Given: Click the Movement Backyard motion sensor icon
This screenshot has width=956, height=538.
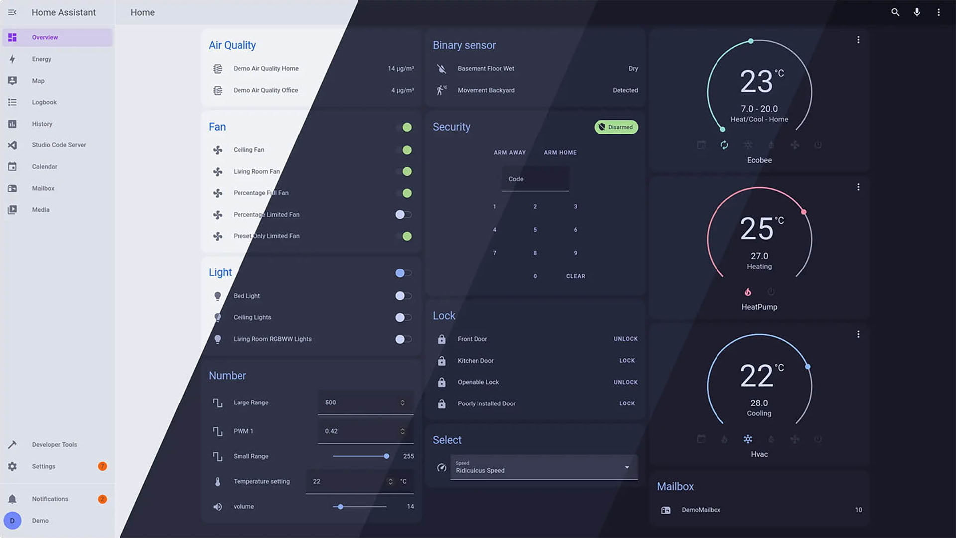Looking at the screenshot, I should coord(441,90).
